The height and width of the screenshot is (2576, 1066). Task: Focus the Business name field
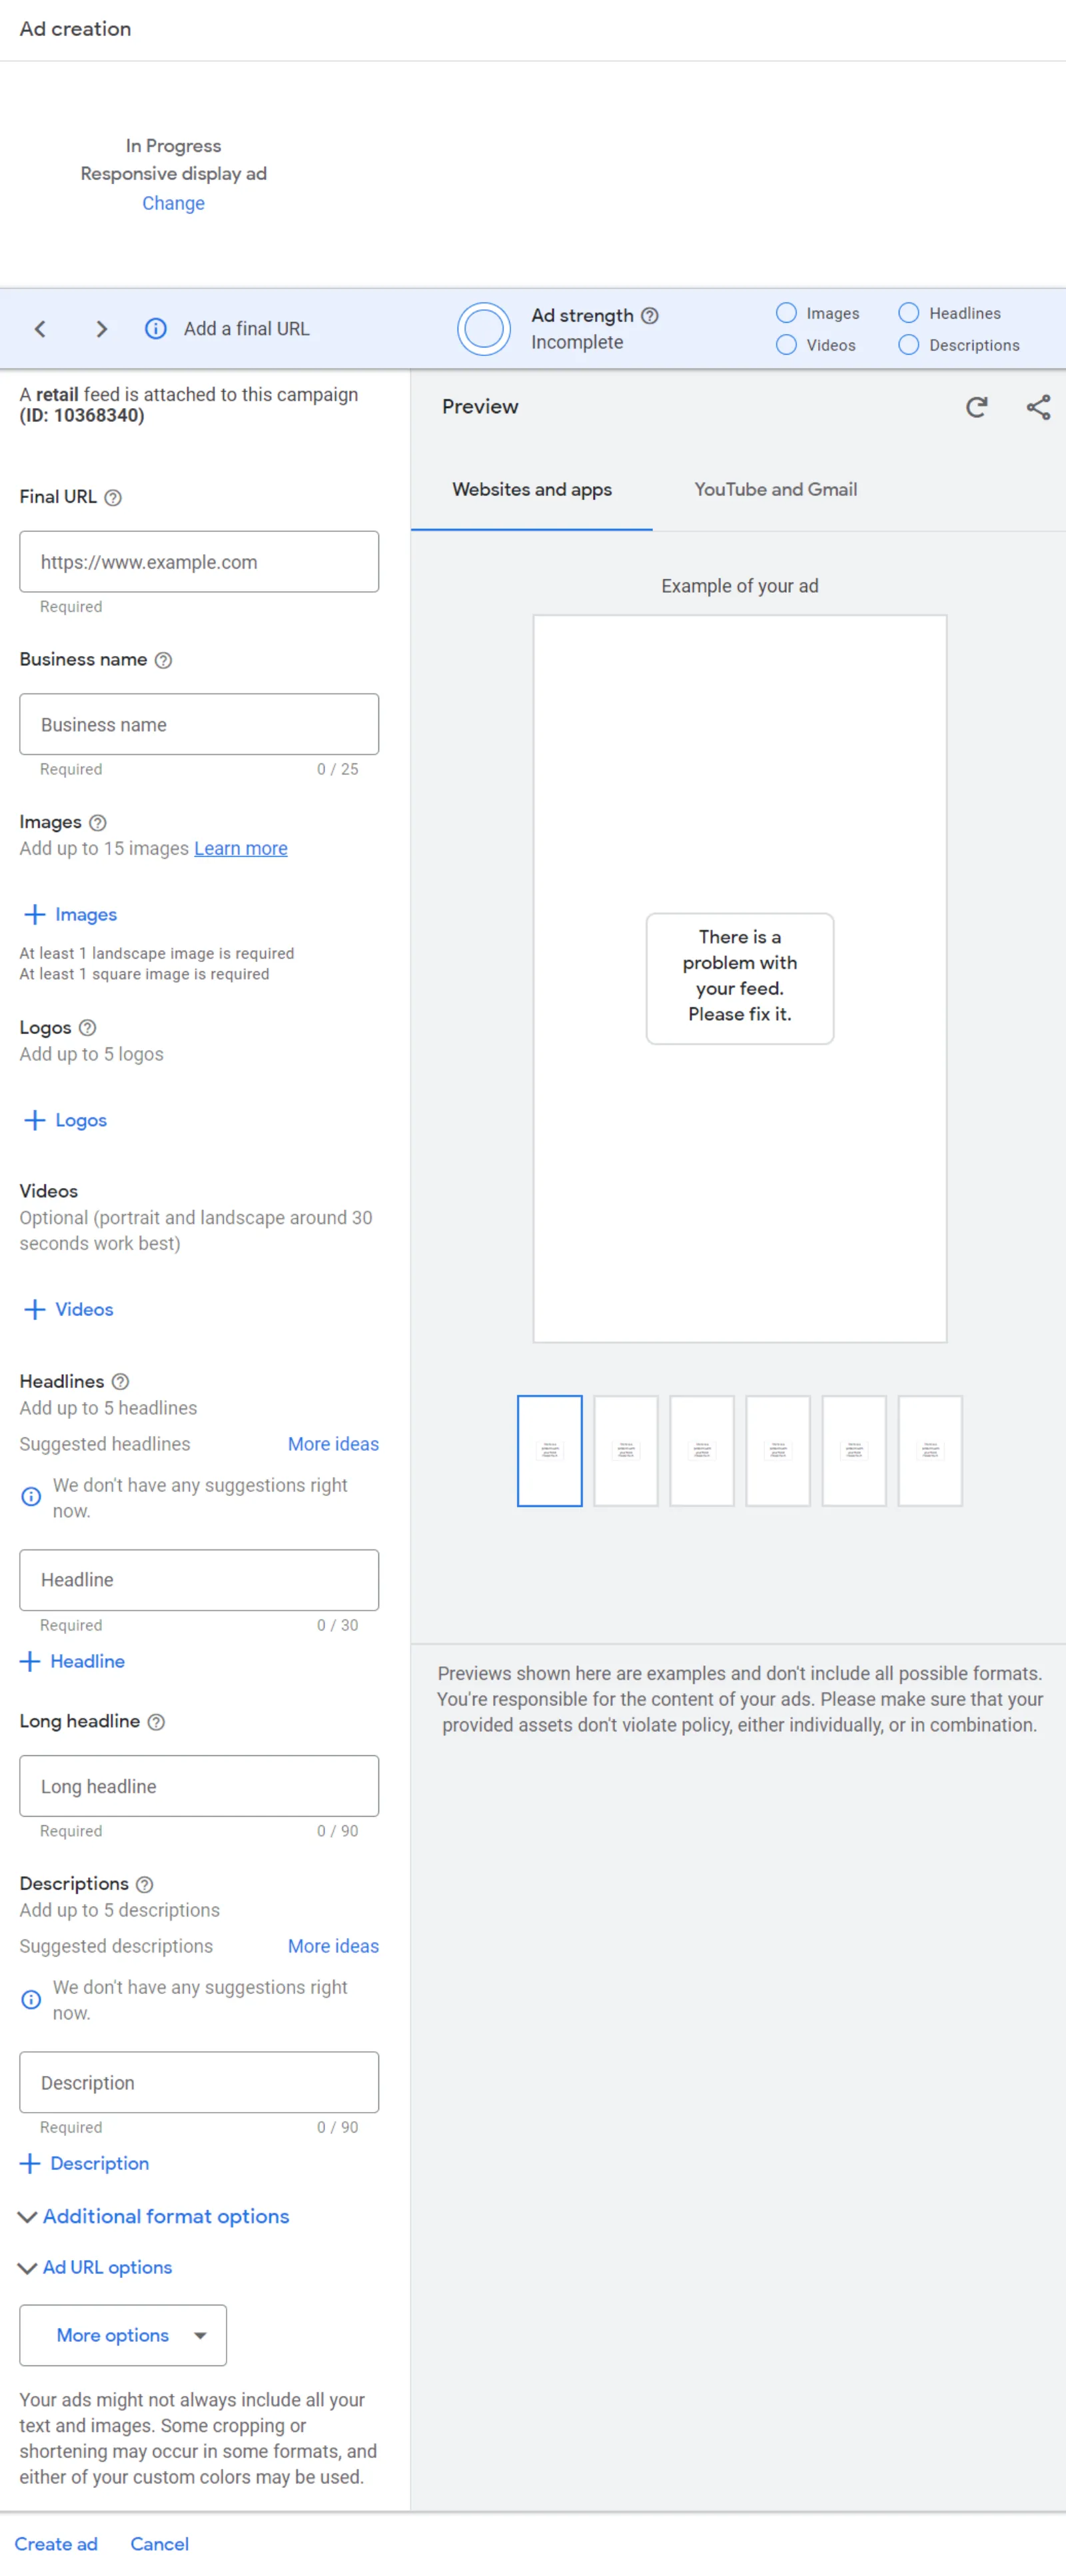tap(199, 724)
